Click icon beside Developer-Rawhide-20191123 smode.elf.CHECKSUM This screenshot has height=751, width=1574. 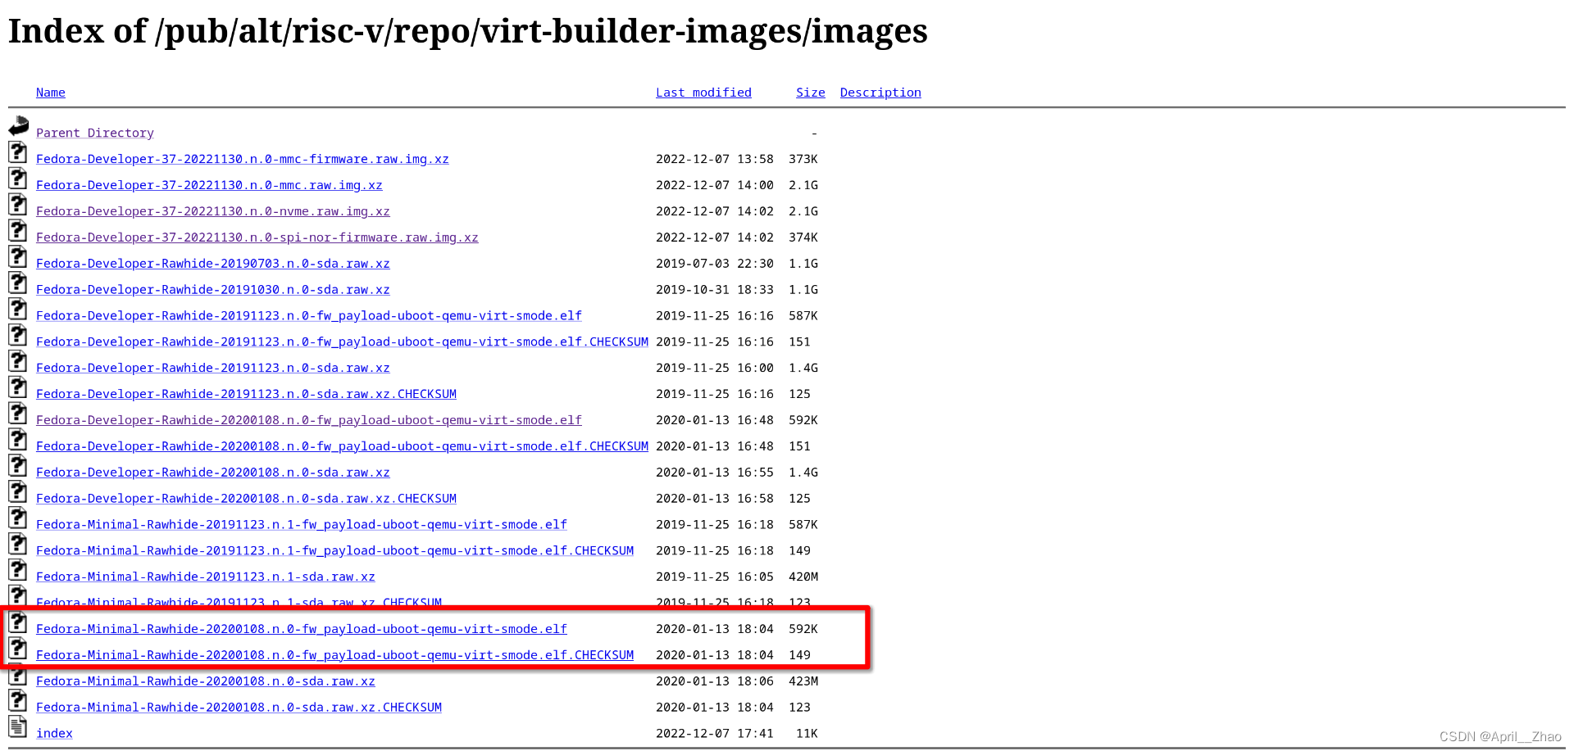pyautogui.click(x=18, y=336)
